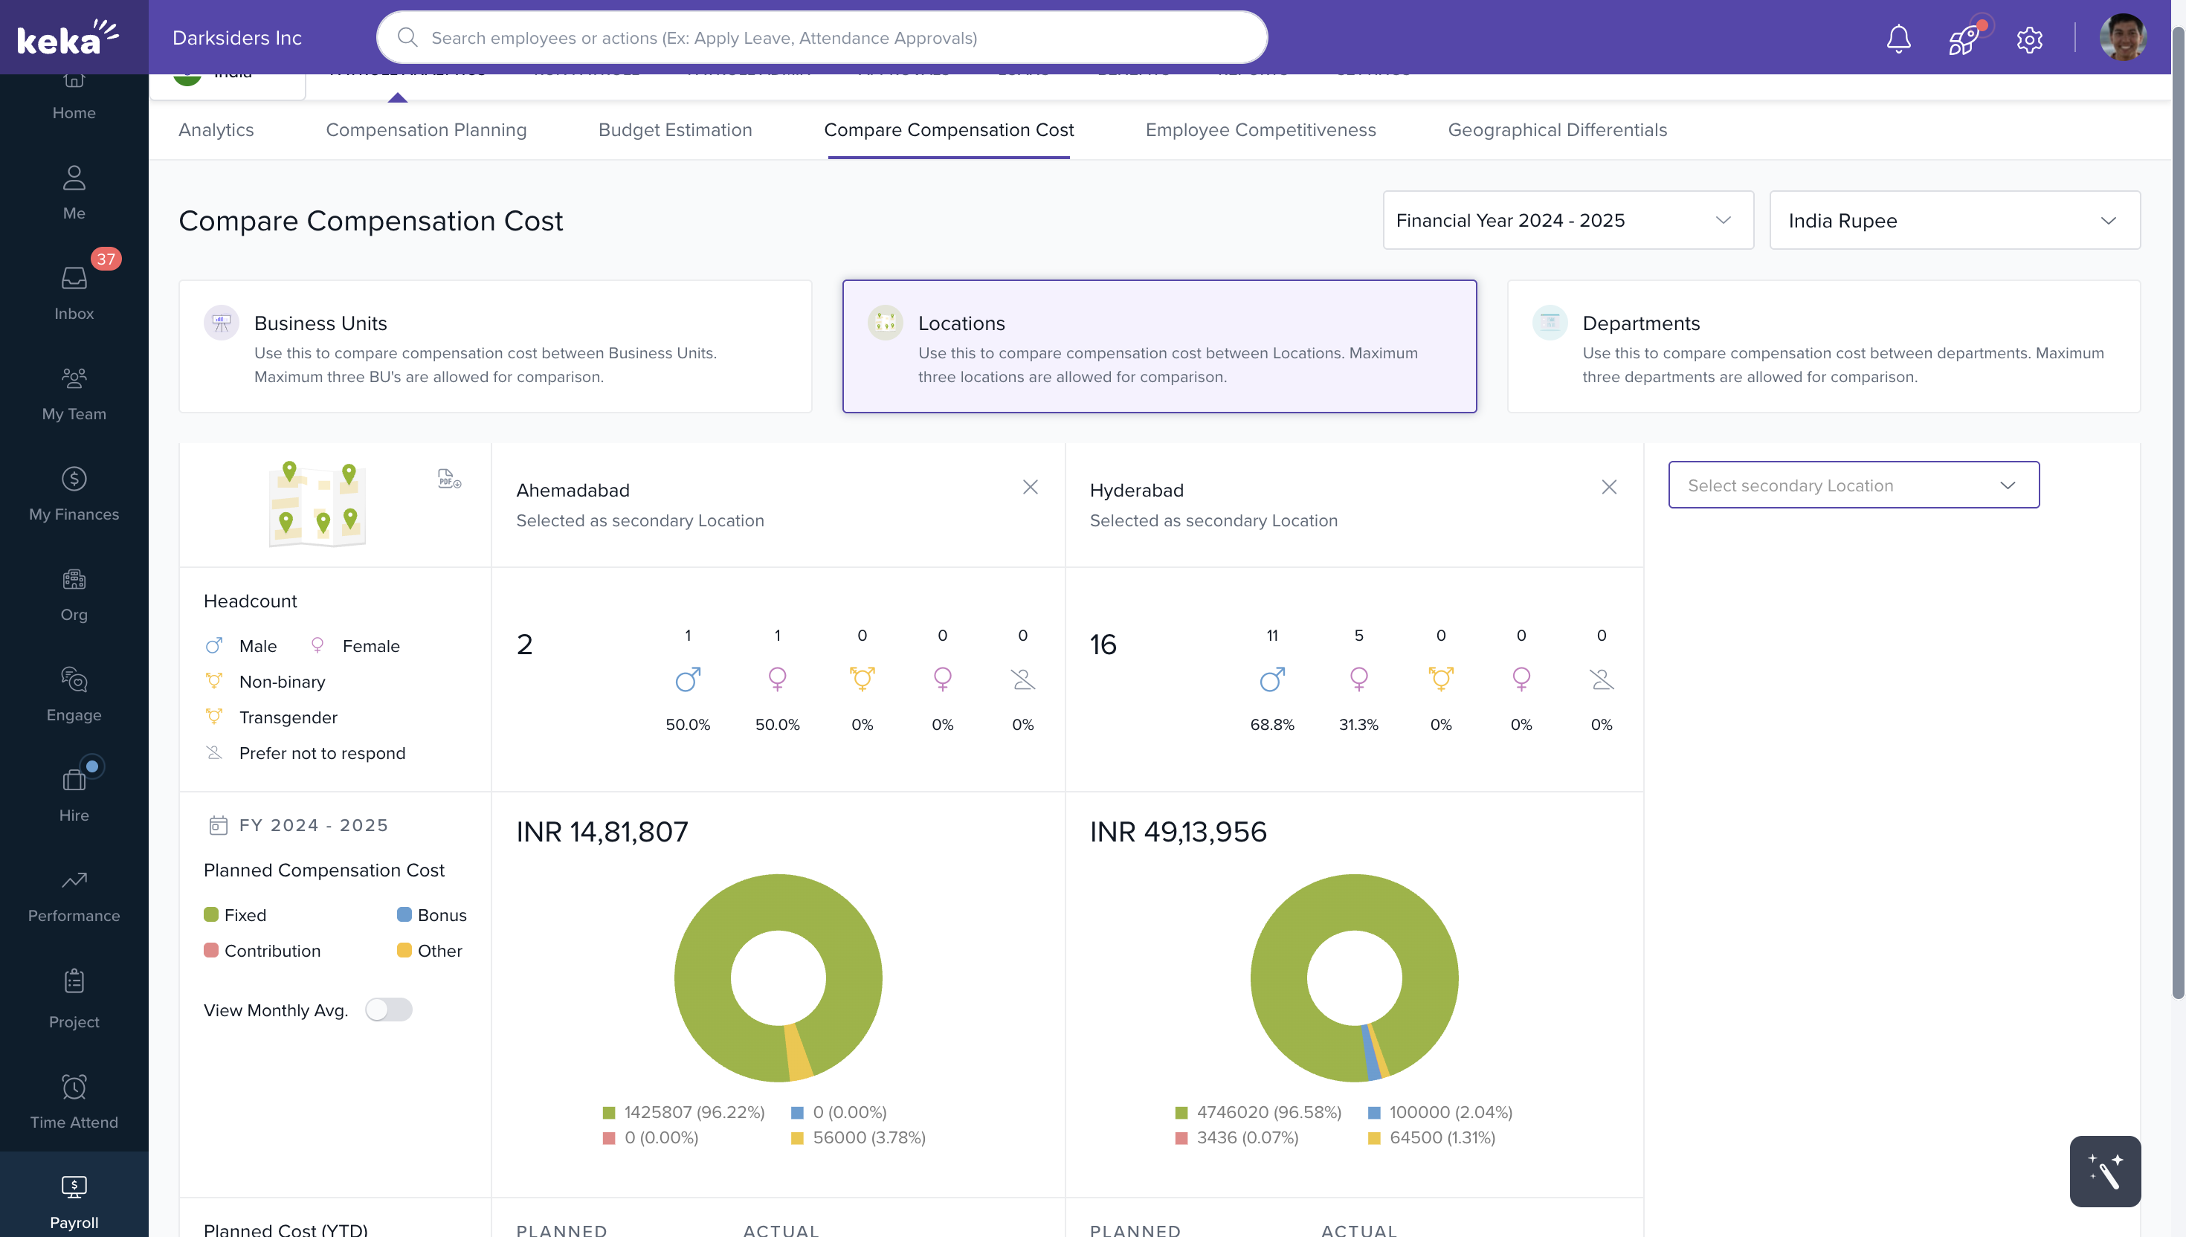Click the magic wand assistant button
Image resolution: width=2186 pixels, height=1237 pixels.
pos(2104,1171)
